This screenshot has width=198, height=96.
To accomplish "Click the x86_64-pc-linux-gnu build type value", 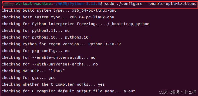I will click(94, 10).
